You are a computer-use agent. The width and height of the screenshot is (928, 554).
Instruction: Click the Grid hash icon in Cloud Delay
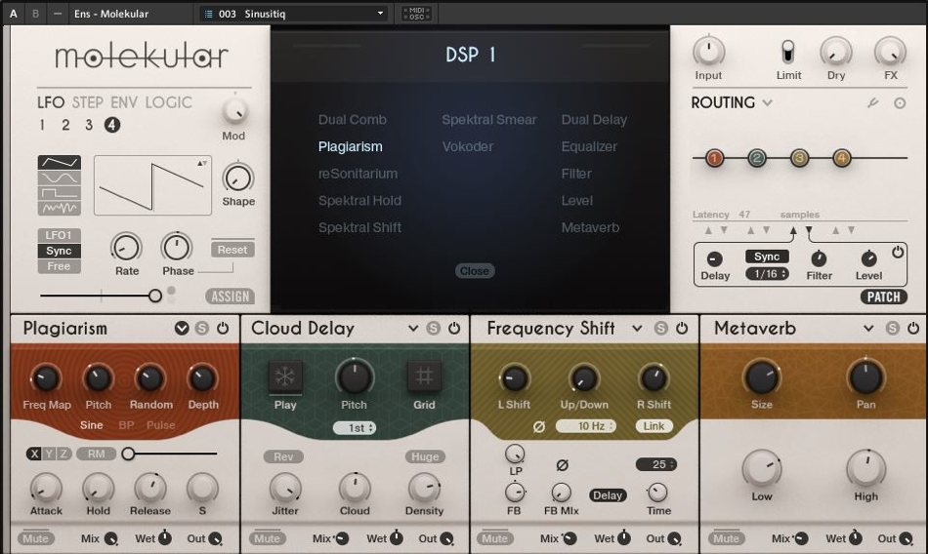pyautogui.click(x=424, y=377)
